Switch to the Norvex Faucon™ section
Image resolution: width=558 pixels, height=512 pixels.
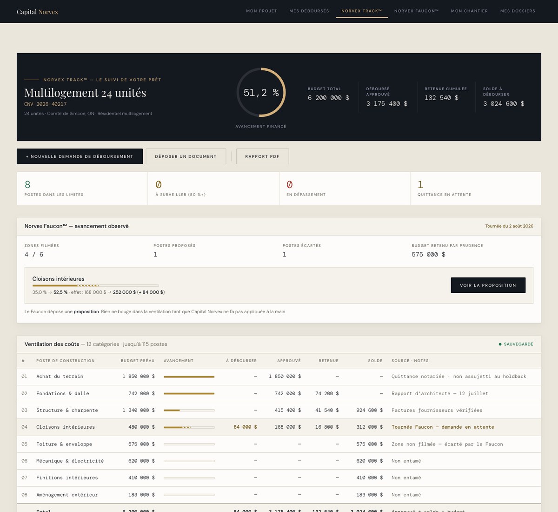click(417, 11)
